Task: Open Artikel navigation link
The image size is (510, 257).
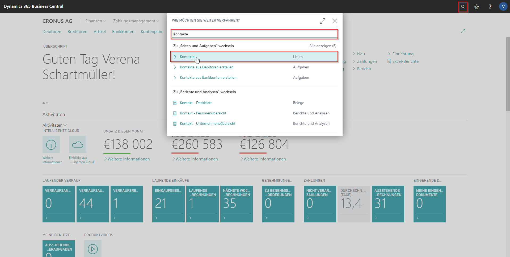Action: click(100, 31)
